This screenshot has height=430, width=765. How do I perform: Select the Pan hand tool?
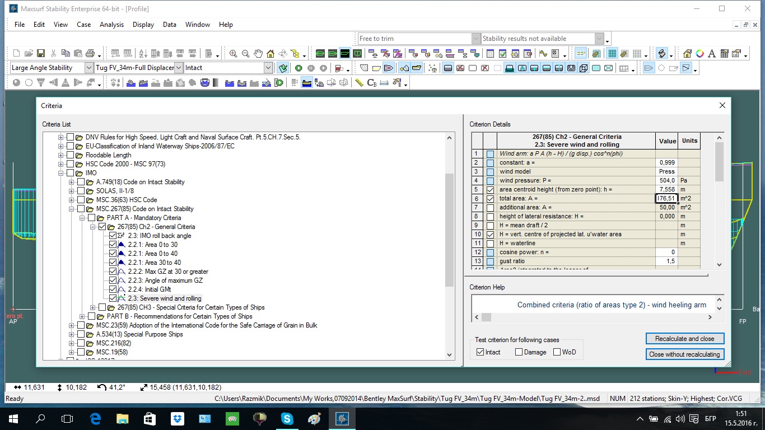point(258,54)
